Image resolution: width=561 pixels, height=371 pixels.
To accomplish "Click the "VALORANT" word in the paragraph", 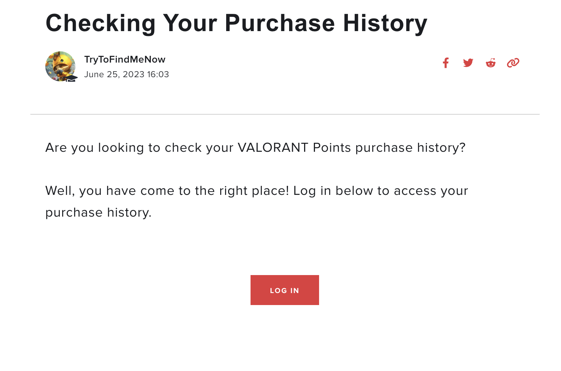I will (273, 148).
